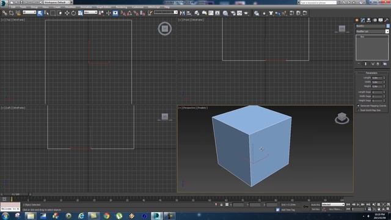Click Zoom Extents All Selected in navigation controls
This screenshot has height=220, width=391.
click(x=388, y=204)
